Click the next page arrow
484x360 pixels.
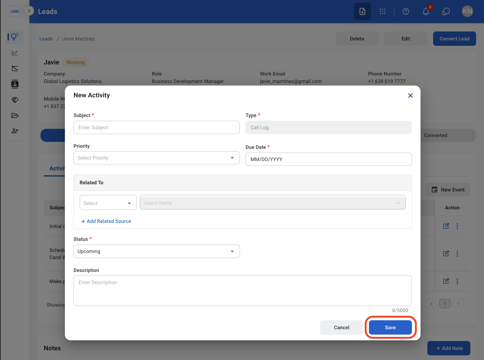(459, 304)
